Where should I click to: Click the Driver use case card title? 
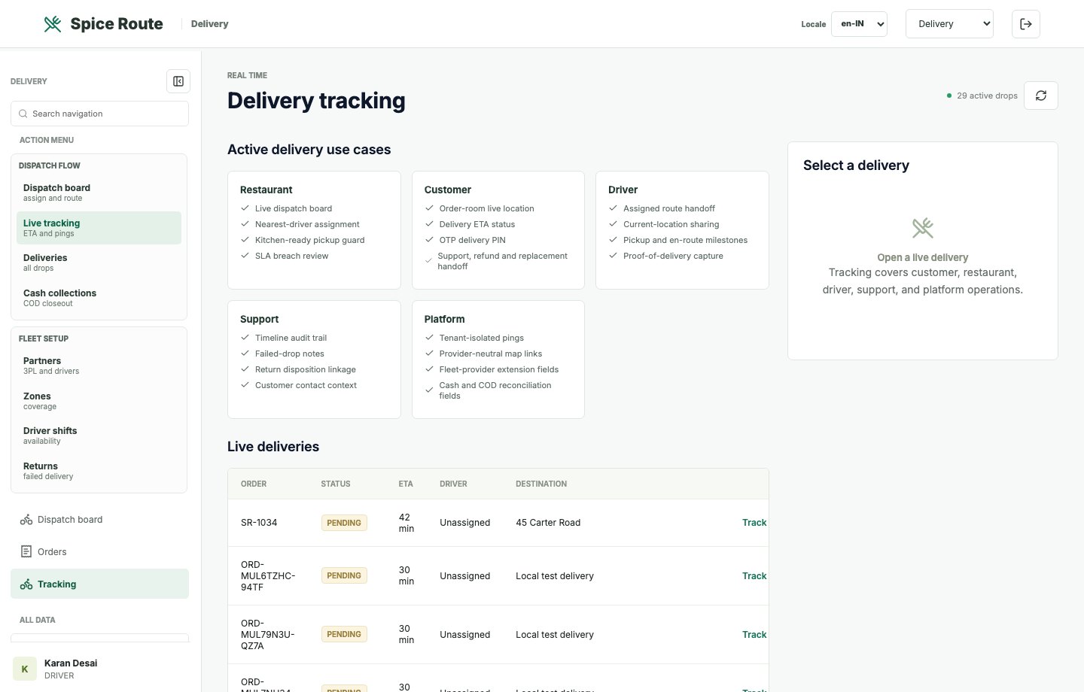coord(623,190)
